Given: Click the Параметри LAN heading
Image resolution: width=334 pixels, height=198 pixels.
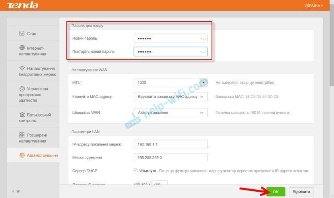Looking at the screenshot, I should (85, 132).
